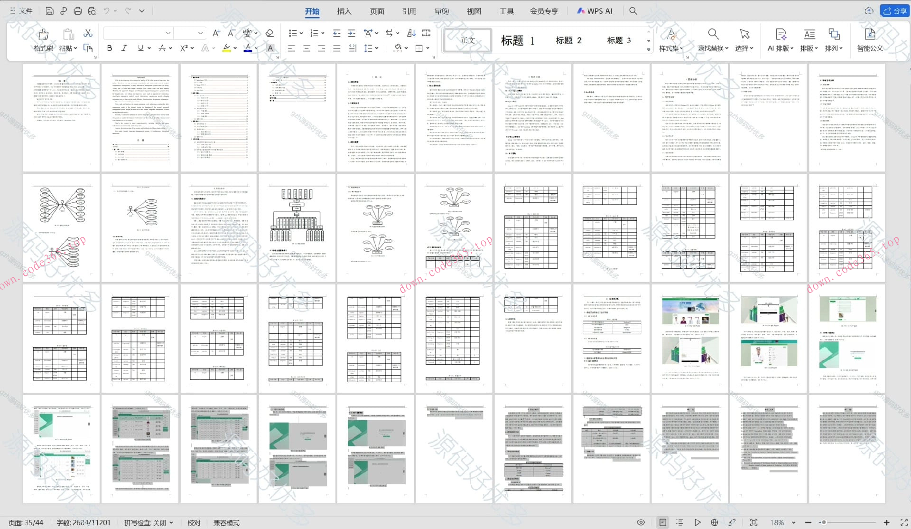Click the print preview icon
The image size is (911, 529).
pos(92,10)
